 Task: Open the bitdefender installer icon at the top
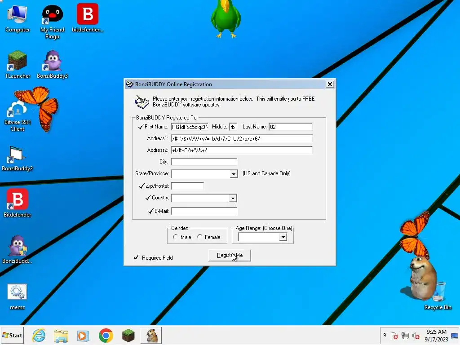(88, 18)
